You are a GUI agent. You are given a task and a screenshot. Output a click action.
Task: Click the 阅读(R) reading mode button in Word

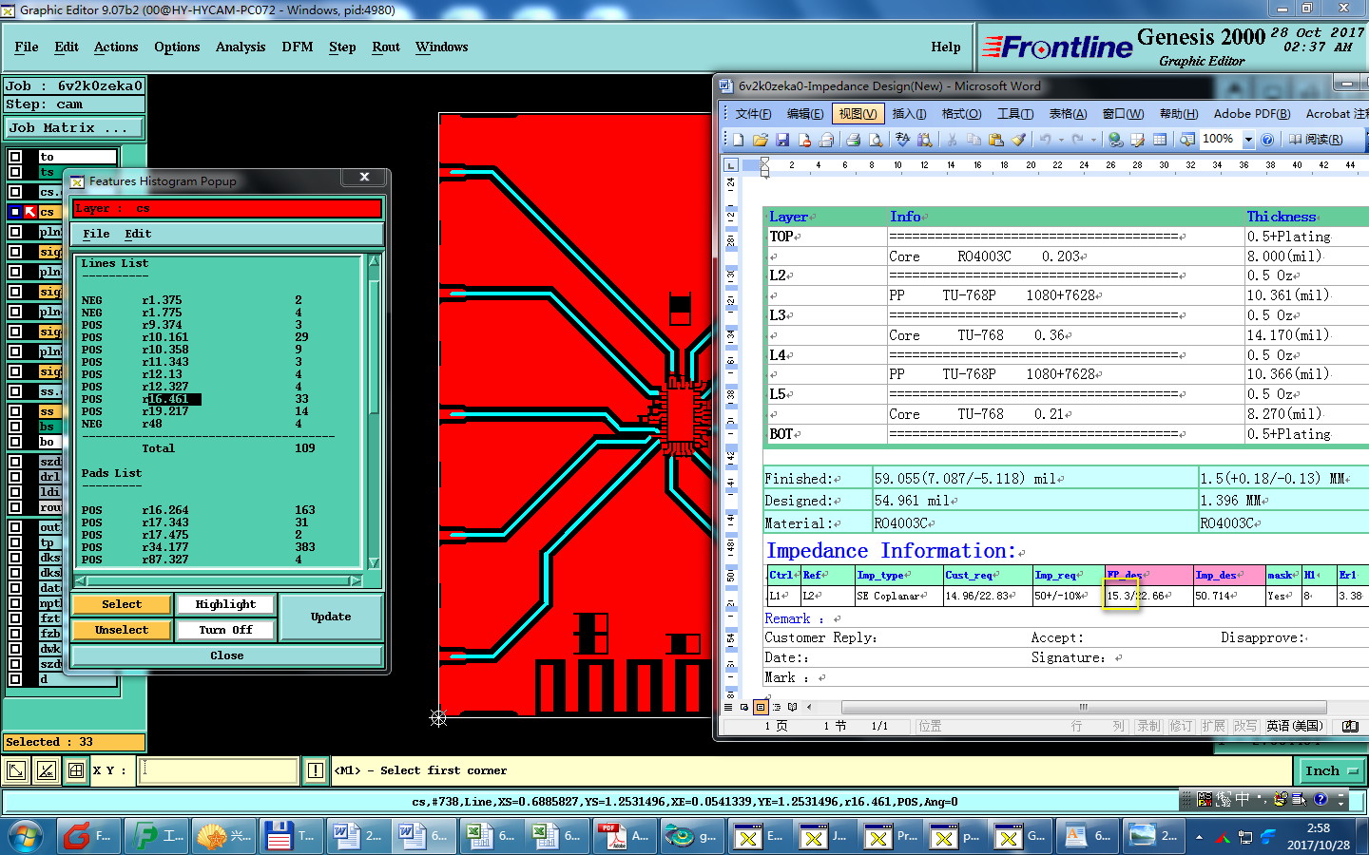click(1316, 140)
